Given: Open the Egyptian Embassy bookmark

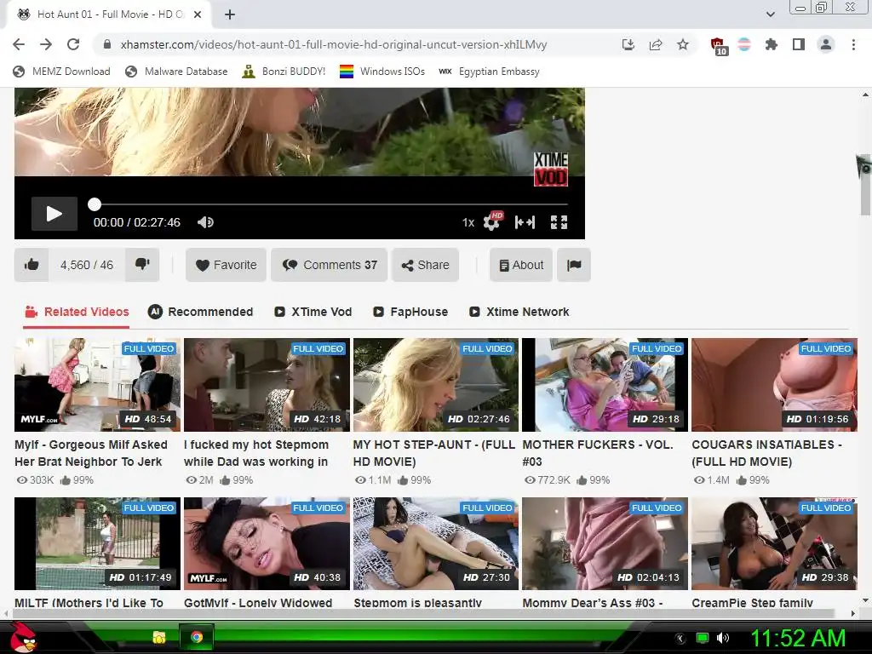Looking at the screenshot, I should pos(489,72).
